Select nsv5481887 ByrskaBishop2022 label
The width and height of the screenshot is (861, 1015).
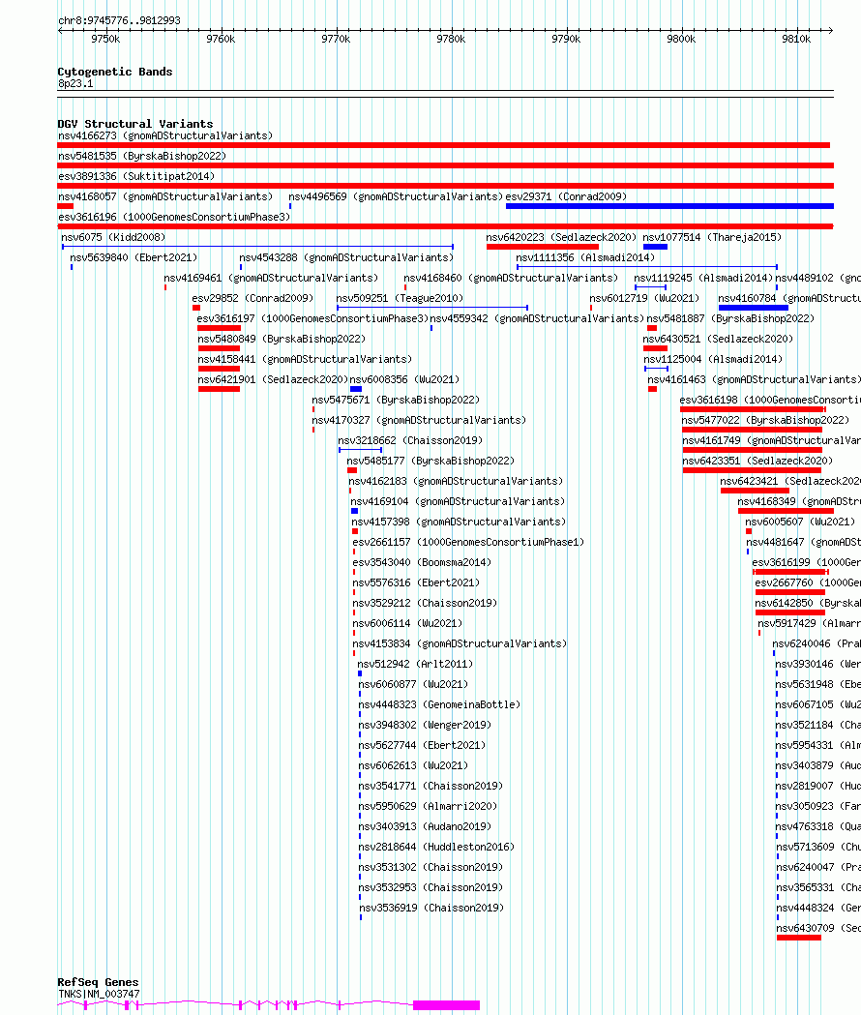(730, 318)
